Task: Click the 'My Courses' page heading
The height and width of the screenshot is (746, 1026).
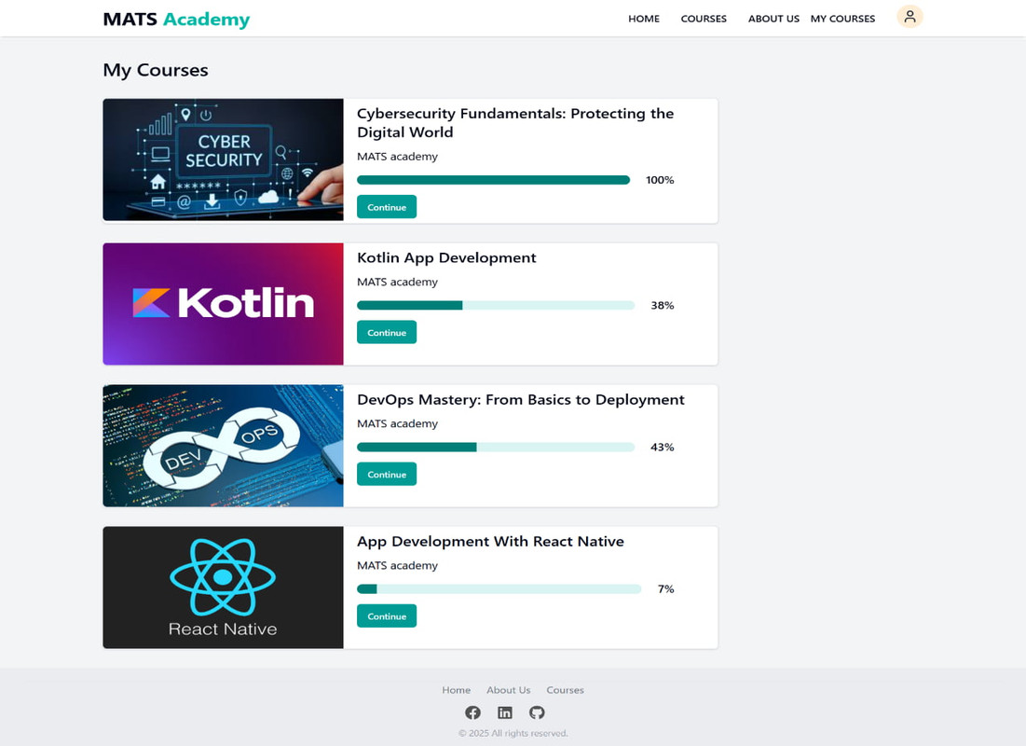Action: [x=156, y=70]
